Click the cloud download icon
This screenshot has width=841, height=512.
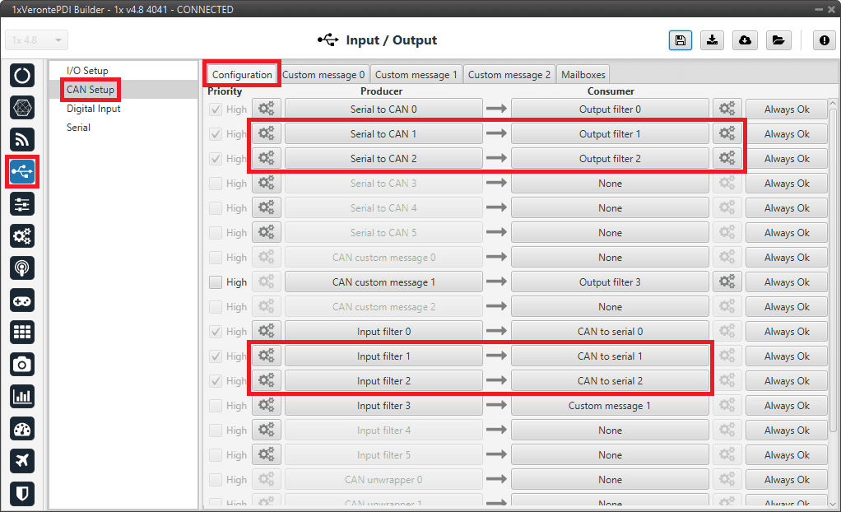(745, 40)
